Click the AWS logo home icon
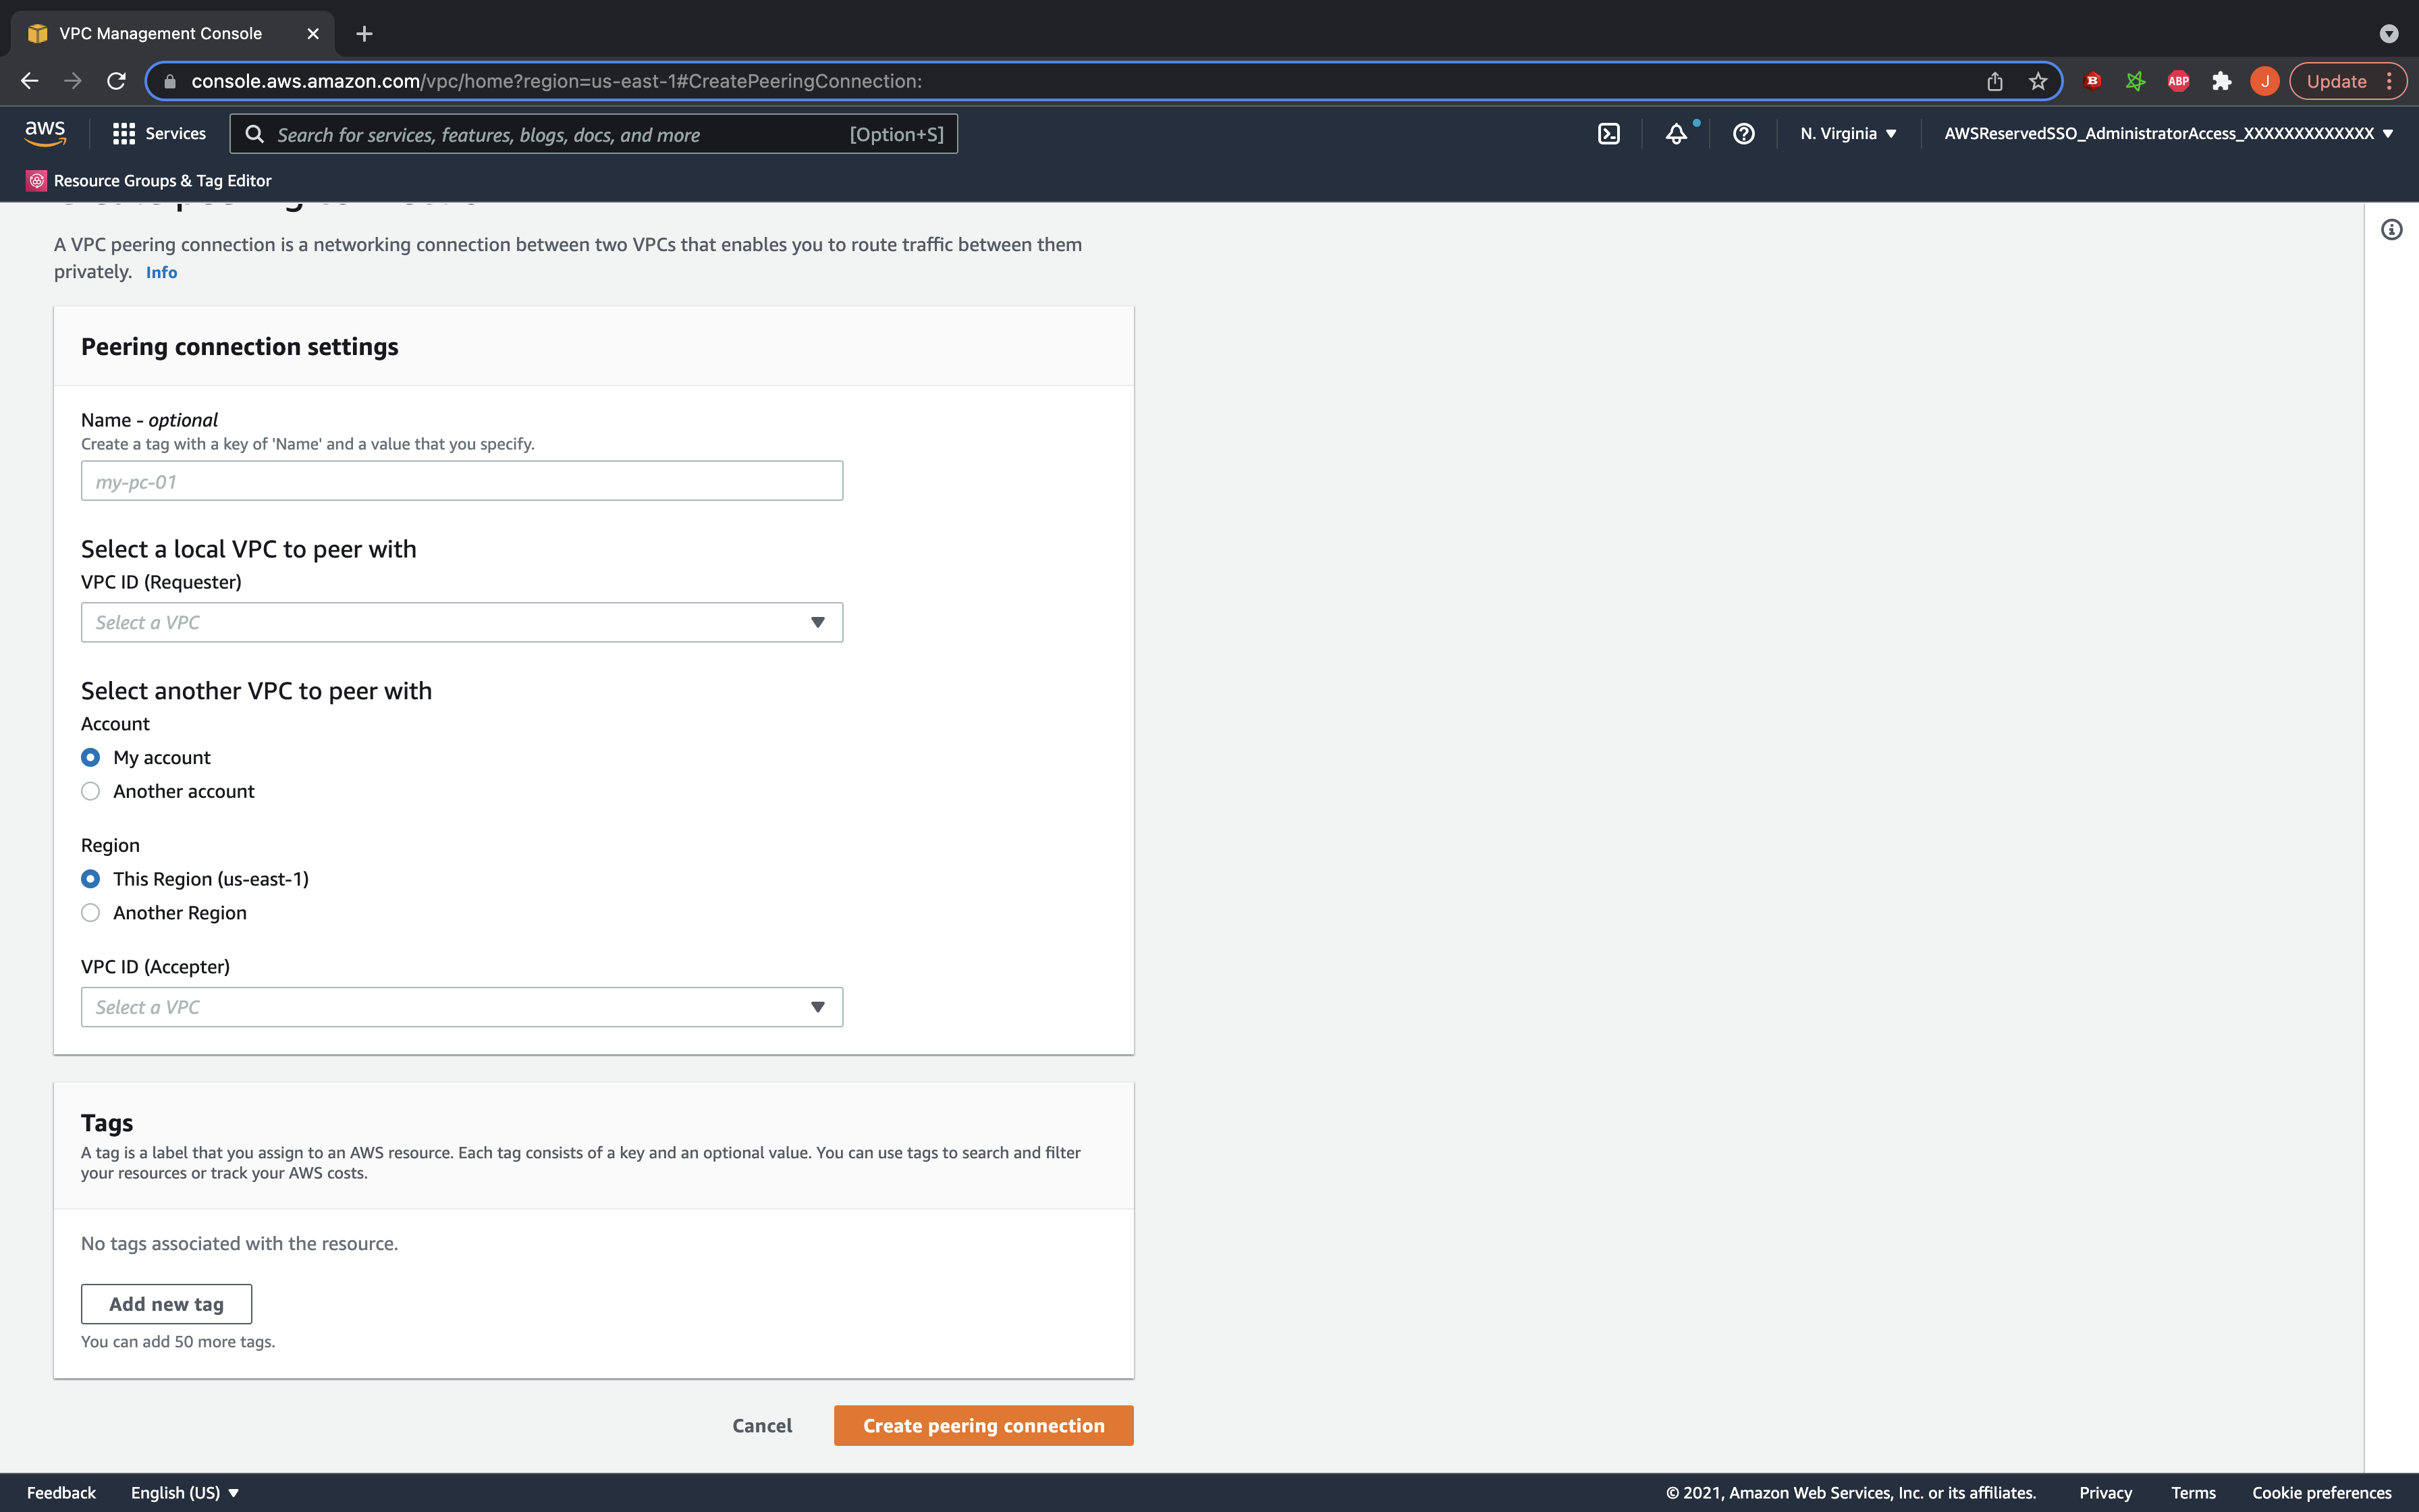2419x1512 pixels. coord(45,133)
